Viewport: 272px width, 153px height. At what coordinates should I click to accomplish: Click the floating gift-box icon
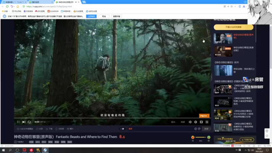[x=267, y=131]
